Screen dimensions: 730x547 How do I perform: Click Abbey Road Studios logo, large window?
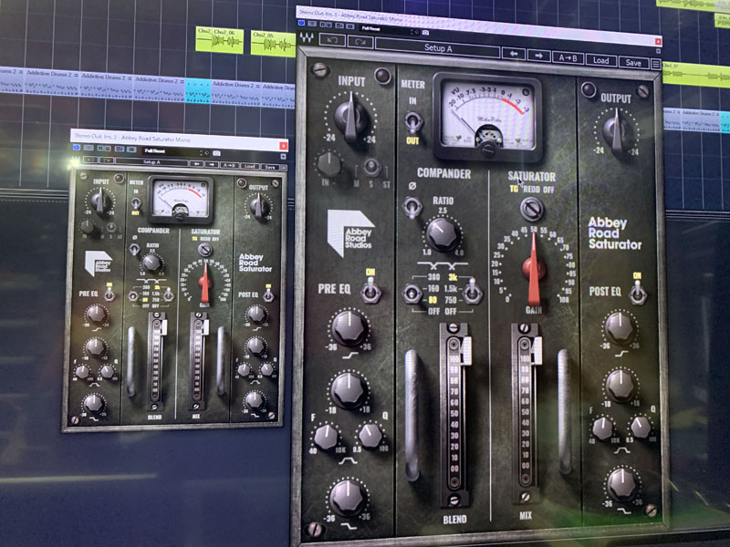click(x=350, y=232)
